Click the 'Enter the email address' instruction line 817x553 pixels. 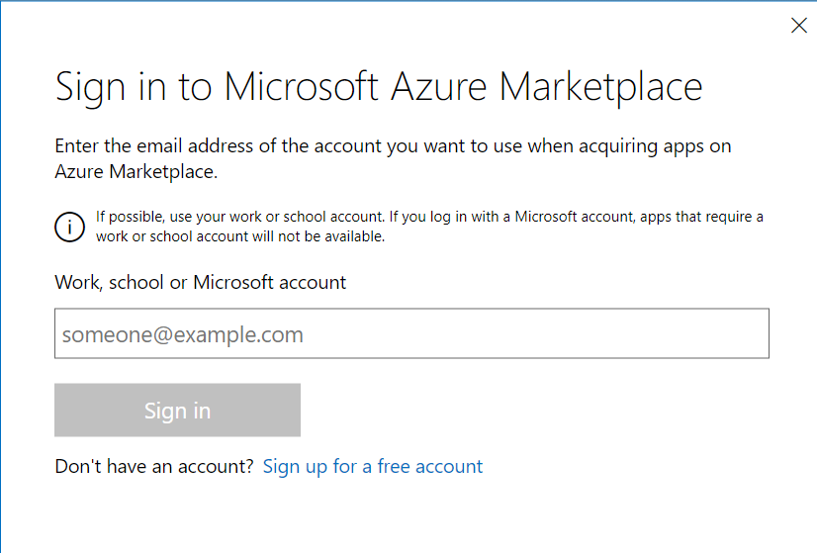point(393,146)
